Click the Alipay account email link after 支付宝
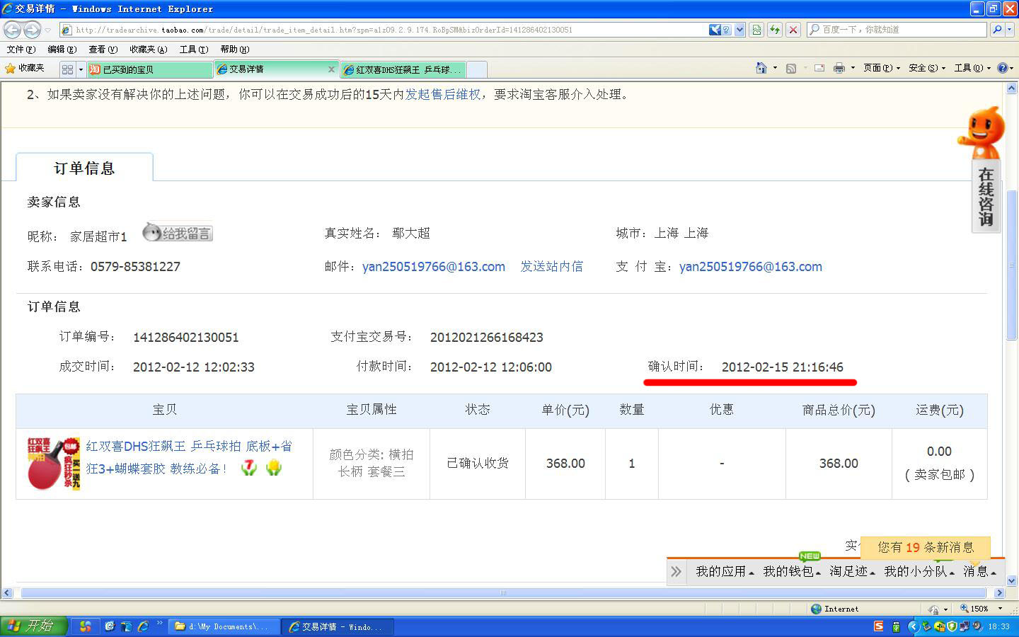Screen dimensions: 1019x637 point(751,267)
